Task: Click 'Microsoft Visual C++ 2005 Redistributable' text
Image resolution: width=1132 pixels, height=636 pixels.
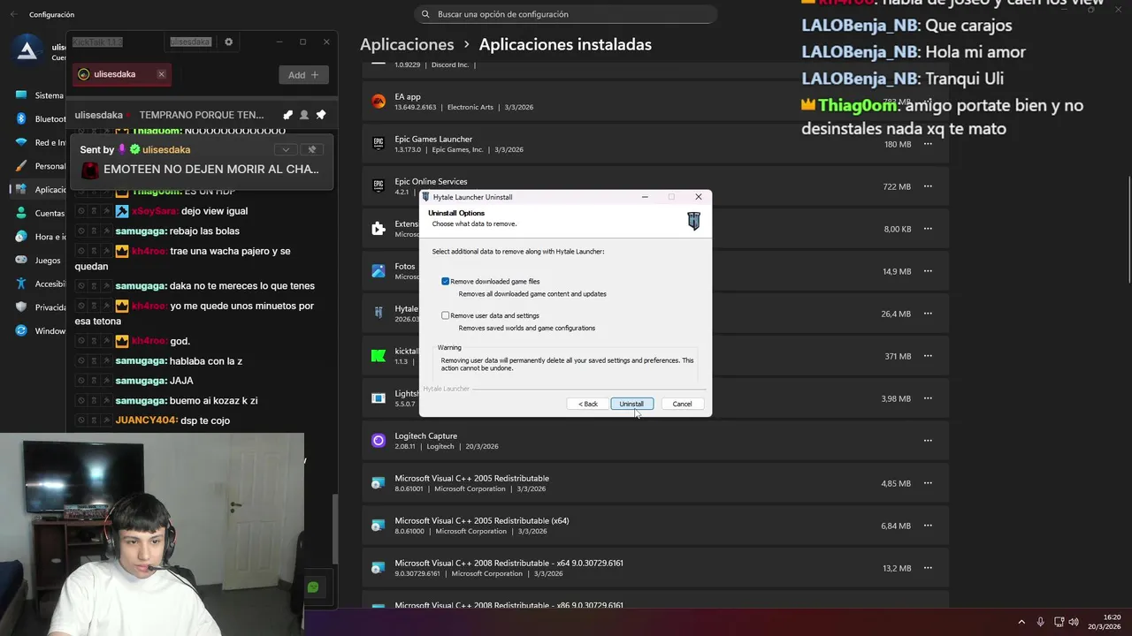Action: click(471, 478)
